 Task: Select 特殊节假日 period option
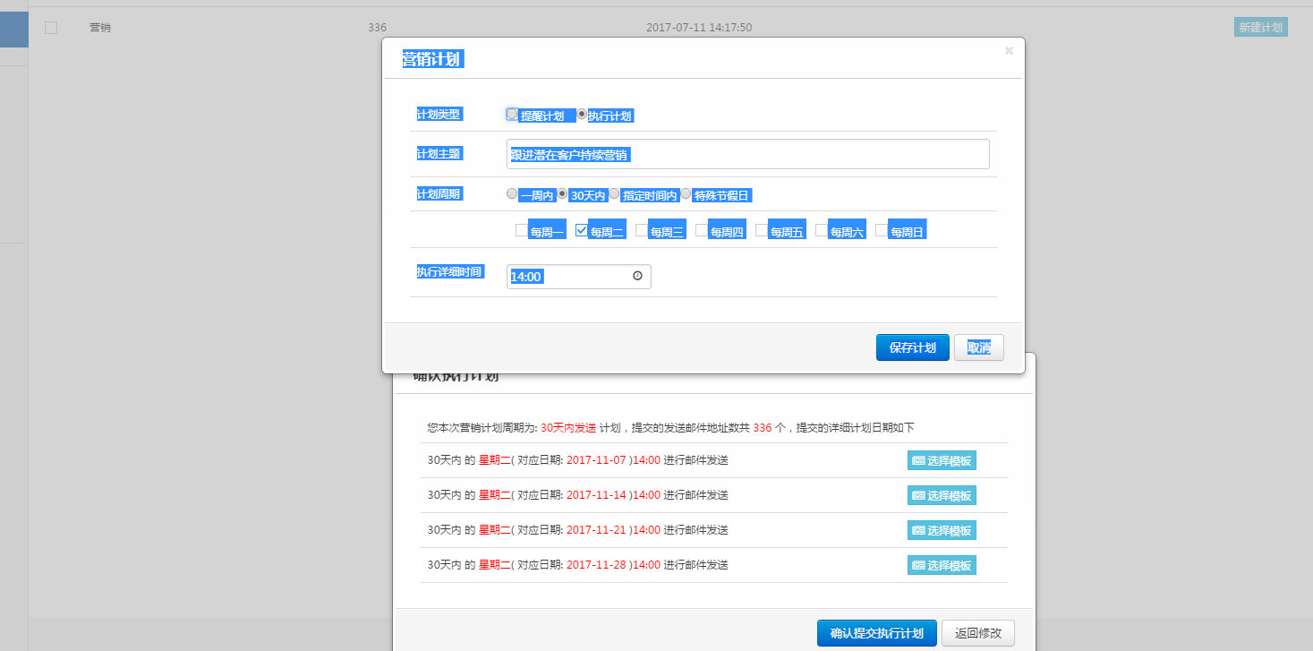pos(686,194)
